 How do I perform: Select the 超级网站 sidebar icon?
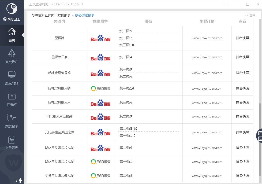pos(12,78)
